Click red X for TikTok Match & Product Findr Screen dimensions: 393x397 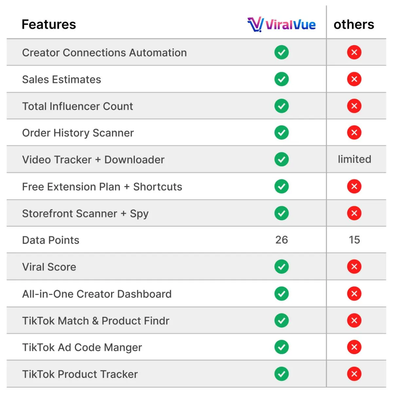coord(354,320)
